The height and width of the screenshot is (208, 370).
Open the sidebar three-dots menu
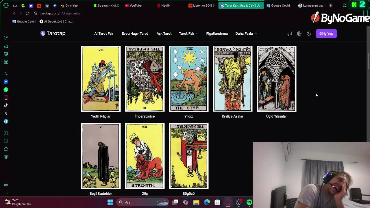(6, 193)
